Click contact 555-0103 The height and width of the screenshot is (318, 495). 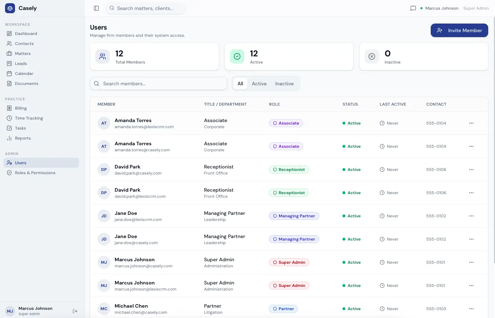(436, 309)
